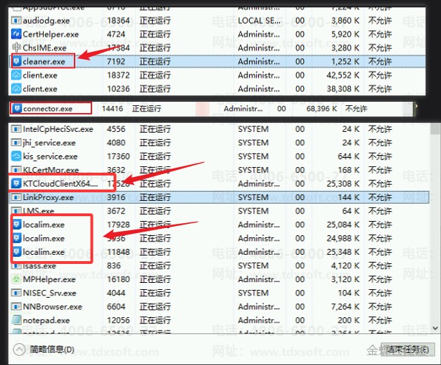
Task: Click the connector.exe process icon
Action: [x=17, y=108]
